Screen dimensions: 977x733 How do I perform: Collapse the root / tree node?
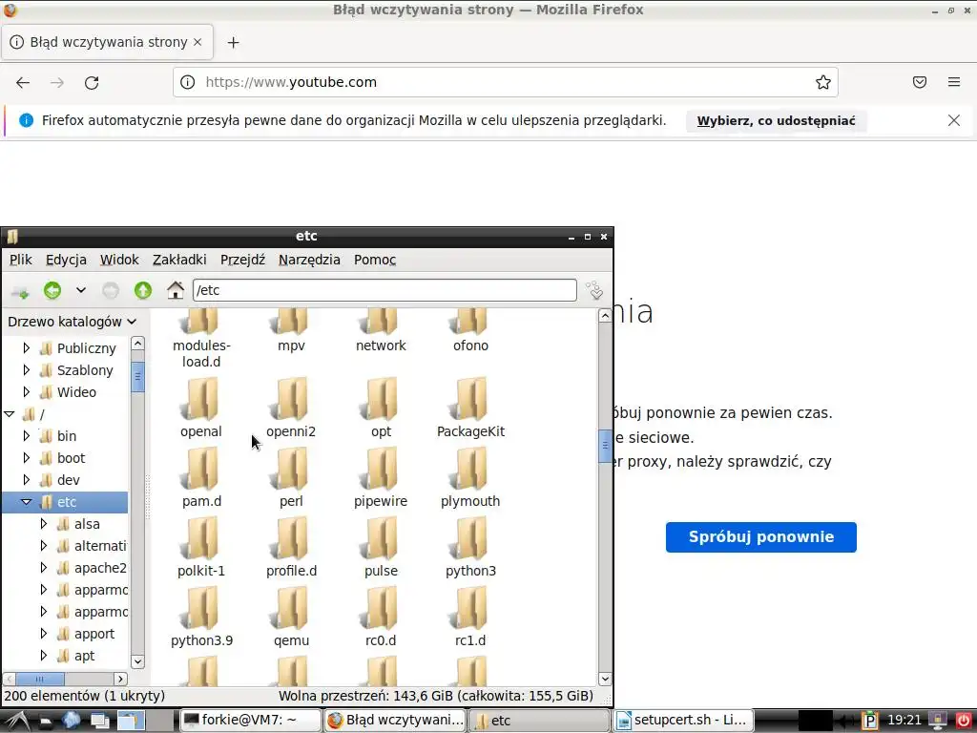[10, 414]
